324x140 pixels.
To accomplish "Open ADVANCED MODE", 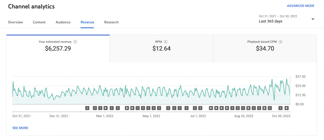I will tap(301, 6).
